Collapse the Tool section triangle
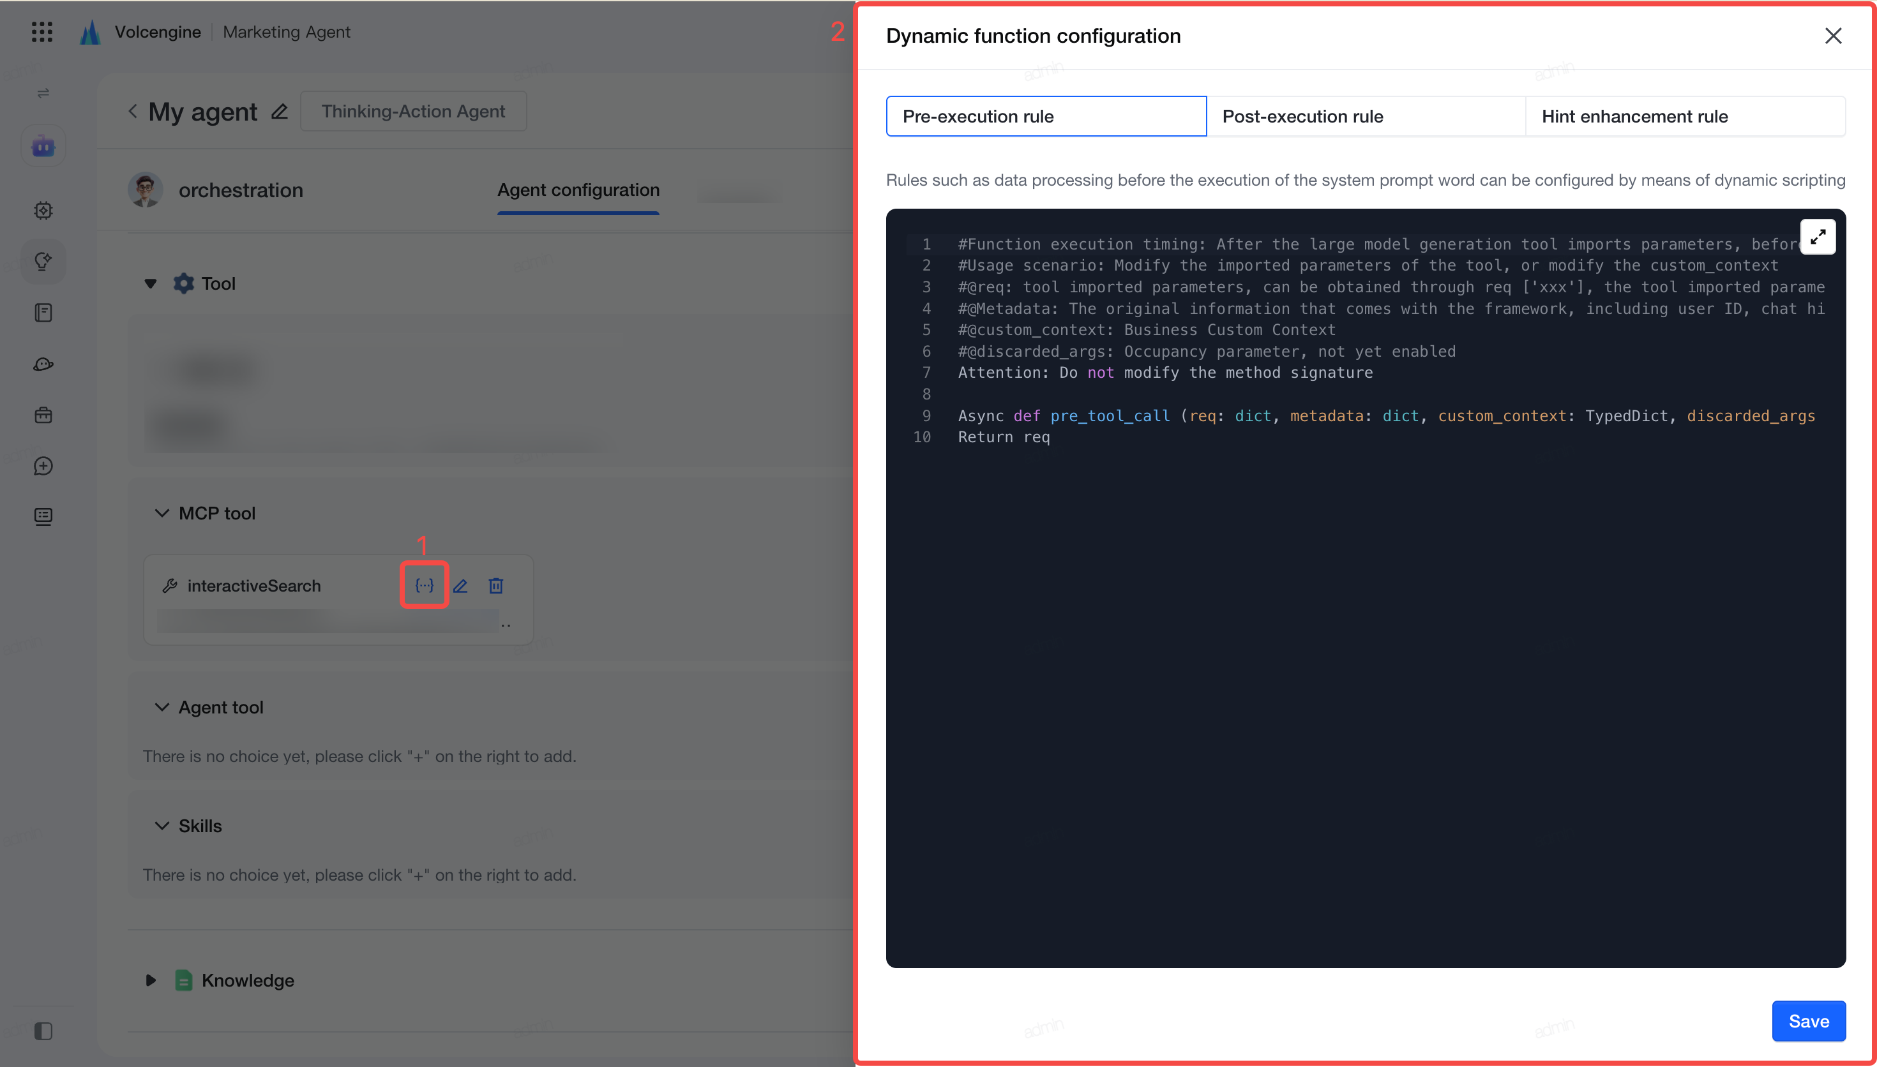This screenshot has width=1877, height=1067. pos(150,283)
